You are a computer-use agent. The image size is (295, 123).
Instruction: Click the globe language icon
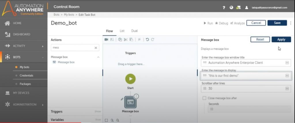[231, 8]
